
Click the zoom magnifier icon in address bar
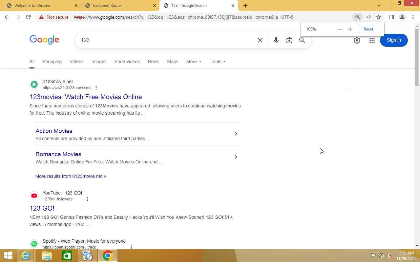[x=358, y=17]
